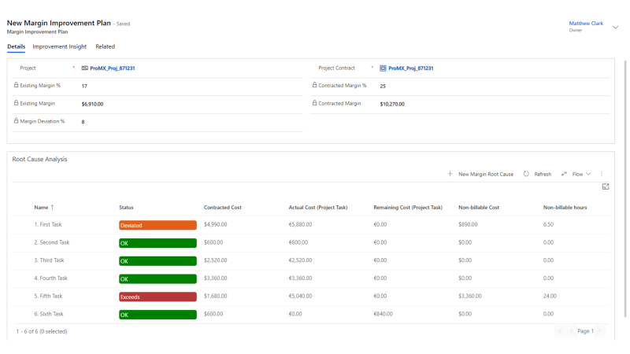Screen dimensions: 630x354
Task: Click the expand grid icon above the table
Action: 606,187
